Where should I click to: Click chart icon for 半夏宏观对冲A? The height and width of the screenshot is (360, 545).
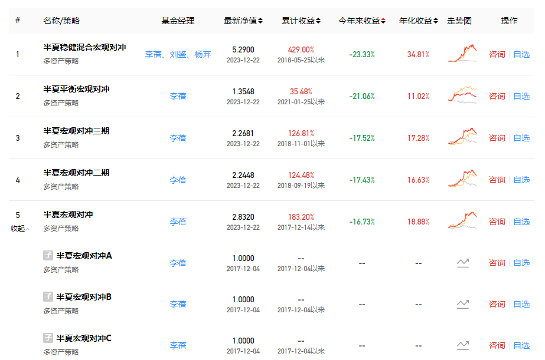tap(462, 263)
